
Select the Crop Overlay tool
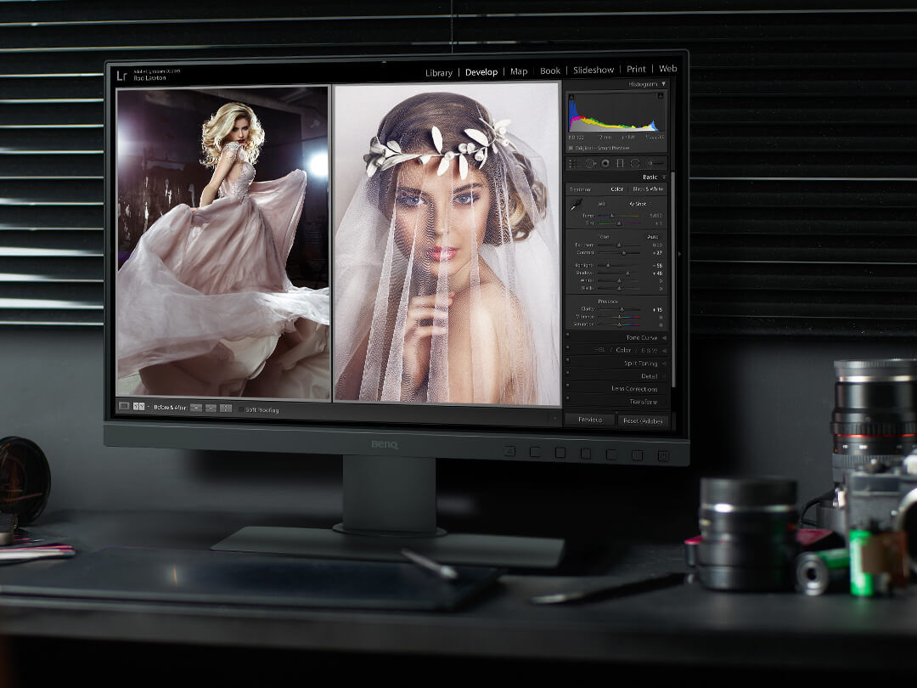point(572,163)
